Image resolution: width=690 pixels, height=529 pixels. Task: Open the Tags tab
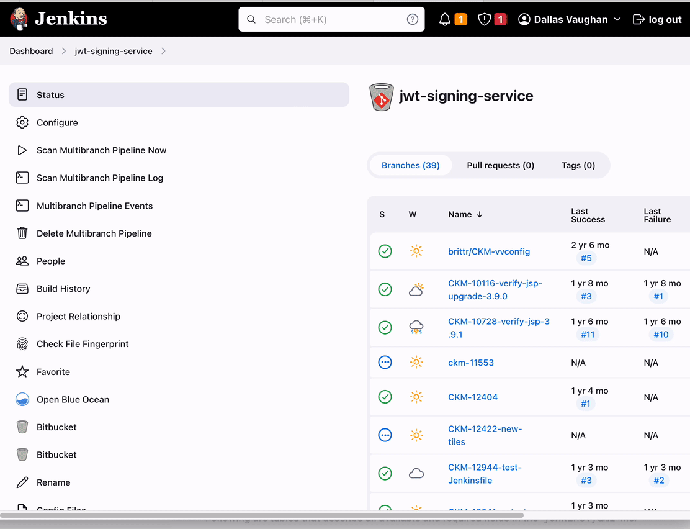(x=578, y=165)
